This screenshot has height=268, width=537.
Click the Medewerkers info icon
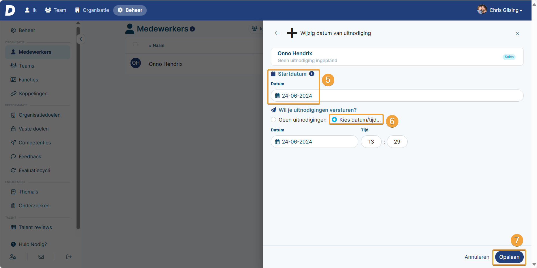coord(192,29)
